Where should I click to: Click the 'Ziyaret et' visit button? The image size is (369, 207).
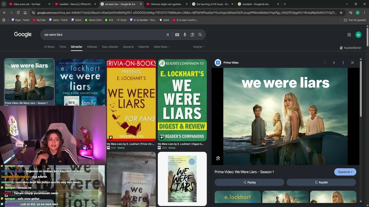[x=345, y=172]
